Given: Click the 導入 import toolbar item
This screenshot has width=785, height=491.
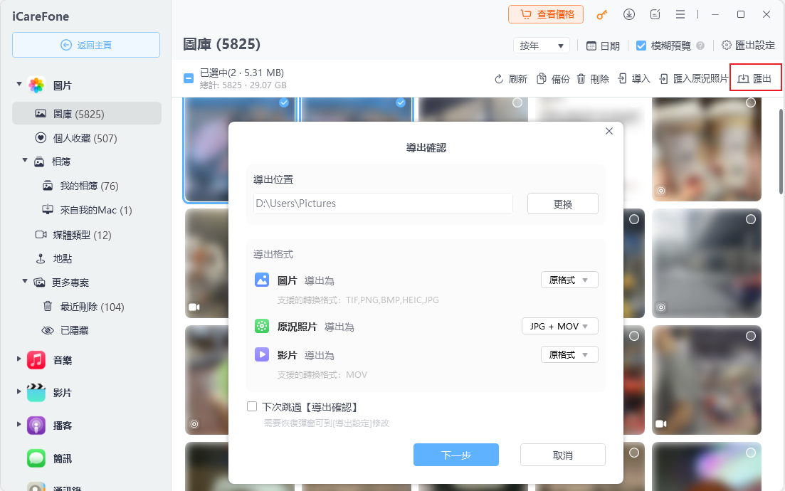Looking at the screenshot, I should click(x=634, y=78).
